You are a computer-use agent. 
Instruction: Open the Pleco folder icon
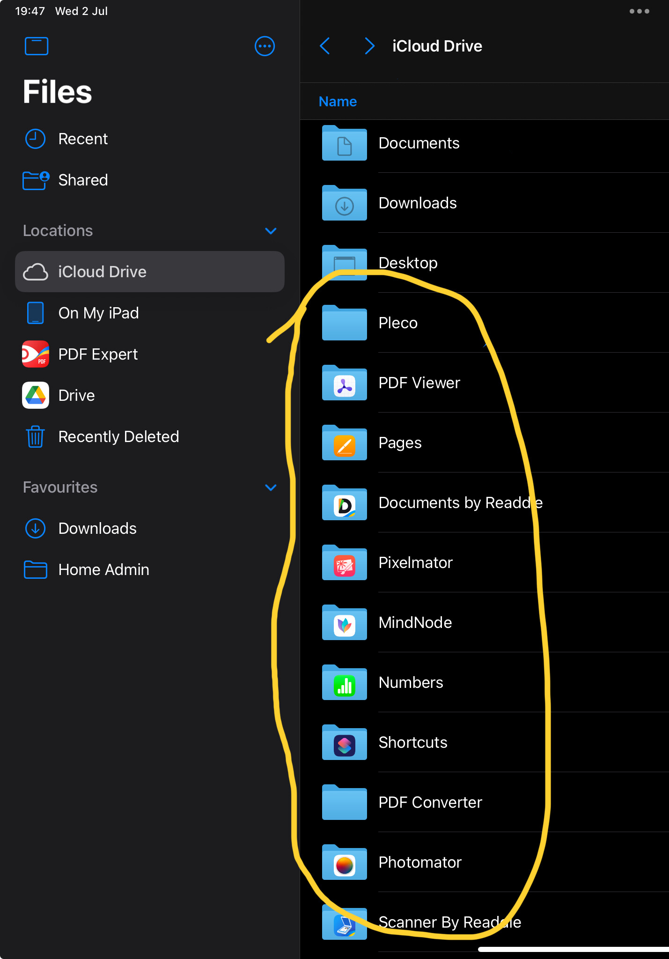tap(345, 323)
